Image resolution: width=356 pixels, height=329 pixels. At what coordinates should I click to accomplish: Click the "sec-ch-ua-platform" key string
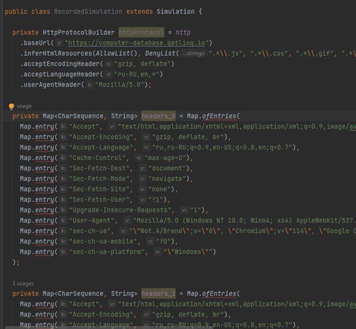coord(107,251)
